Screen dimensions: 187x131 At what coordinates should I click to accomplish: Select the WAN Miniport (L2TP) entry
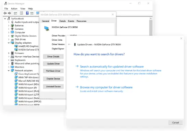(29, 94)
